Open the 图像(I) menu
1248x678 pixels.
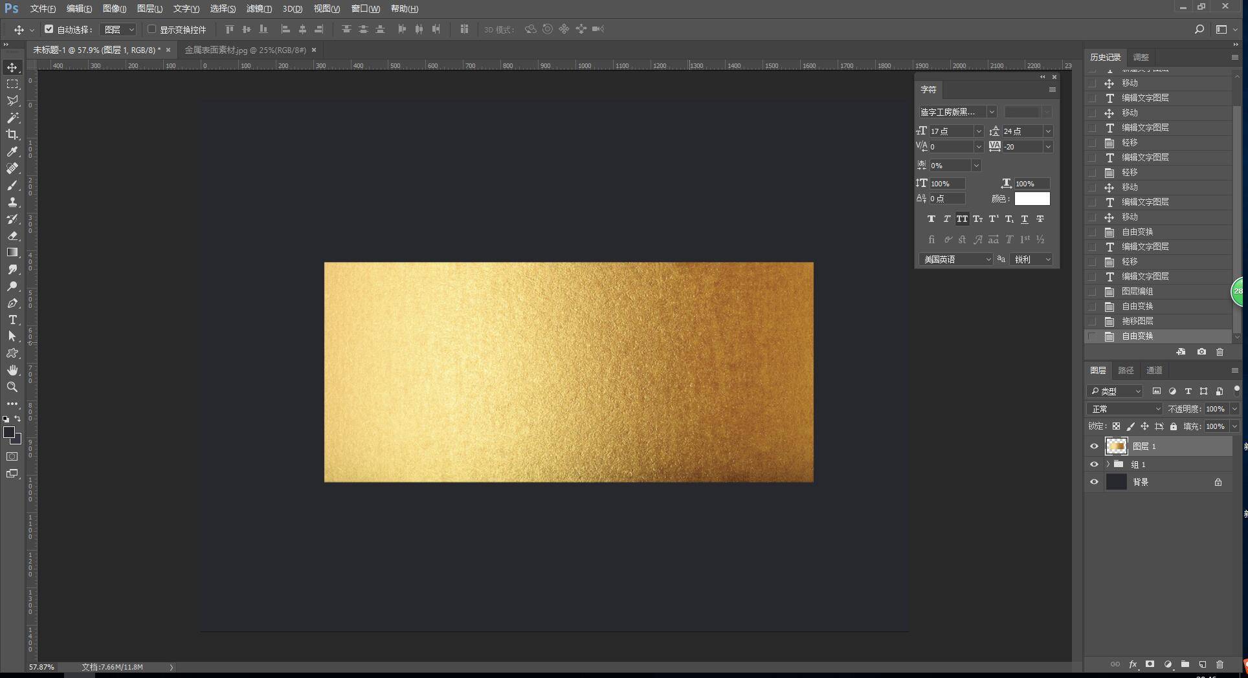click(115, 8)
